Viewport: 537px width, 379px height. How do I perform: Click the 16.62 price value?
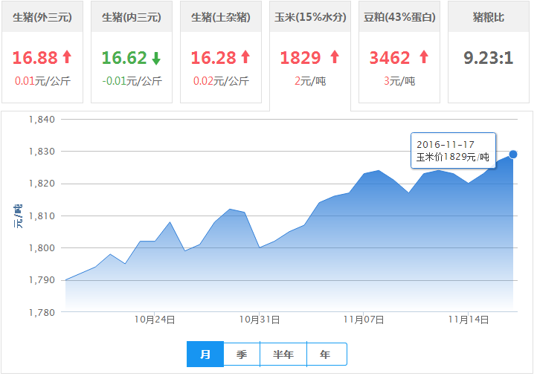click(x=124, y=57)
